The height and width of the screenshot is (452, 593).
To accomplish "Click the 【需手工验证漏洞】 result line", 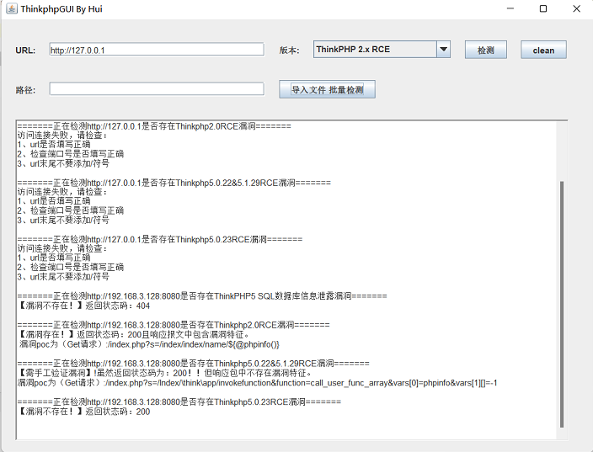I will point(164,373).
